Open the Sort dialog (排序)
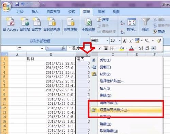 tap(132, 25)
